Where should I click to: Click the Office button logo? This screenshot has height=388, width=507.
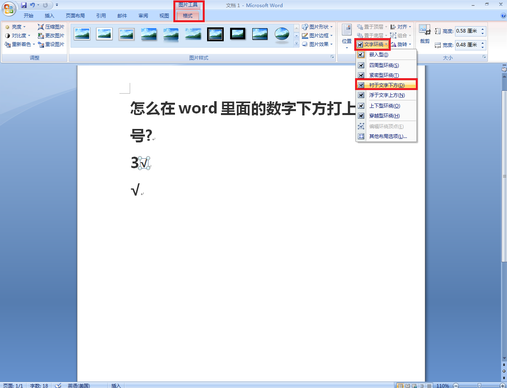9,8
